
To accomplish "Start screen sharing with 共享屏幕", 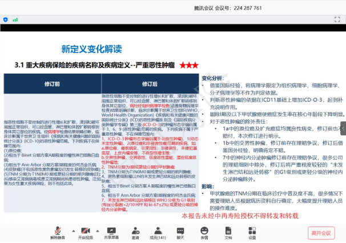I will click(111, 232).
